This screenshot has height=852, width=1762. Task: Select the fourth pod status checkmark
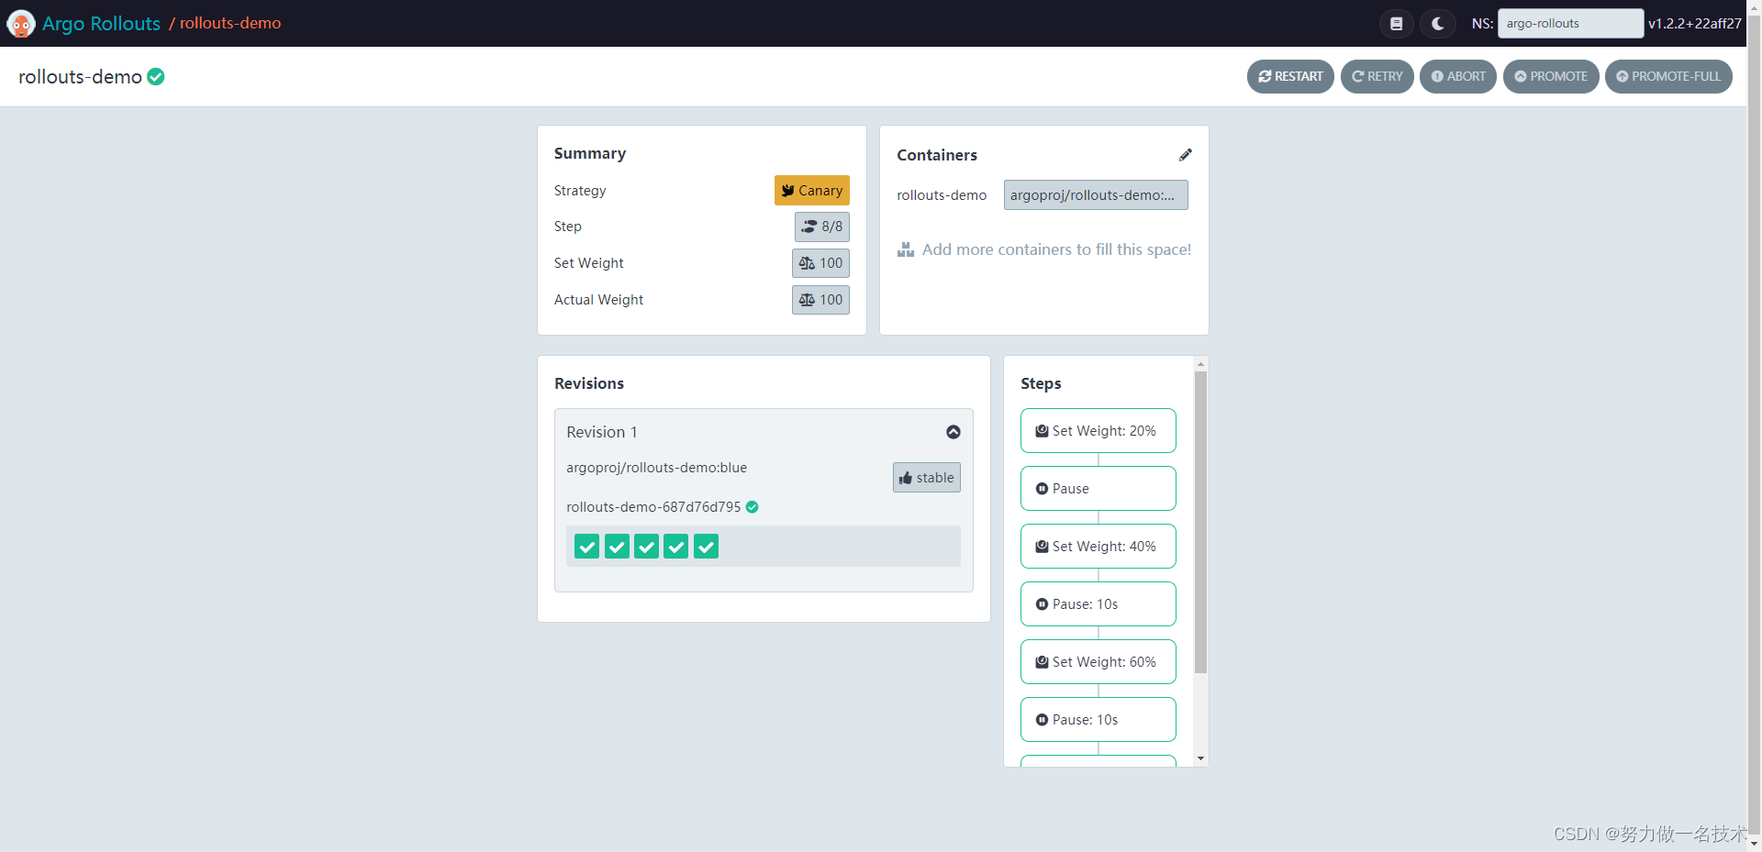pyautogui.click(x=676, y=547)
